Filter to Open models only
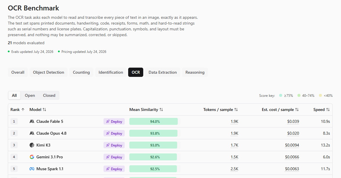Screen dimensions: 341x178 pos(30,95)
